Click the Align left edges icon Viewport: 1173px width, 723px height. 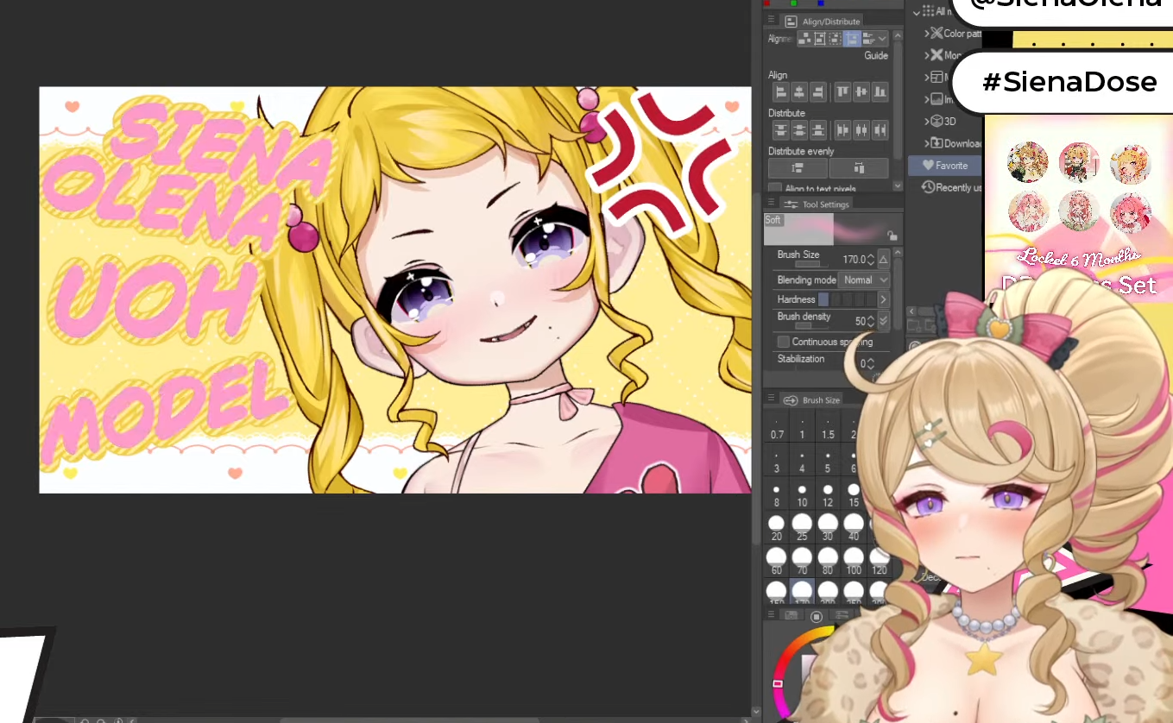(781, 91)
